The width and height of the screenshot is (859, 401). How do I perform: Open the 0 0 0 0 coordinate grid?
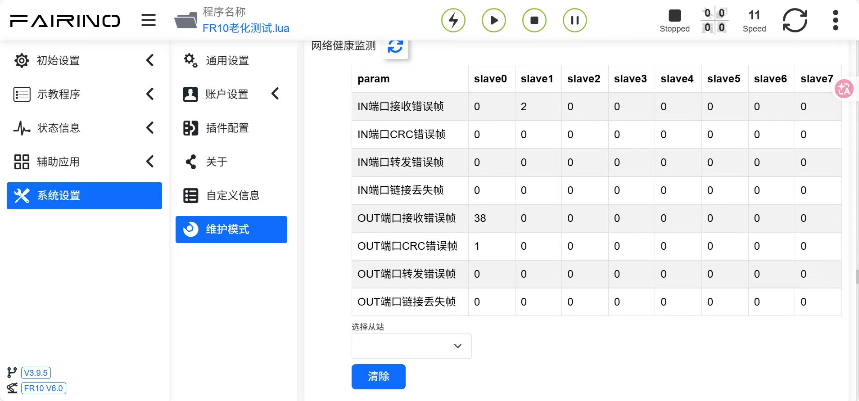(x=714, y=20)
